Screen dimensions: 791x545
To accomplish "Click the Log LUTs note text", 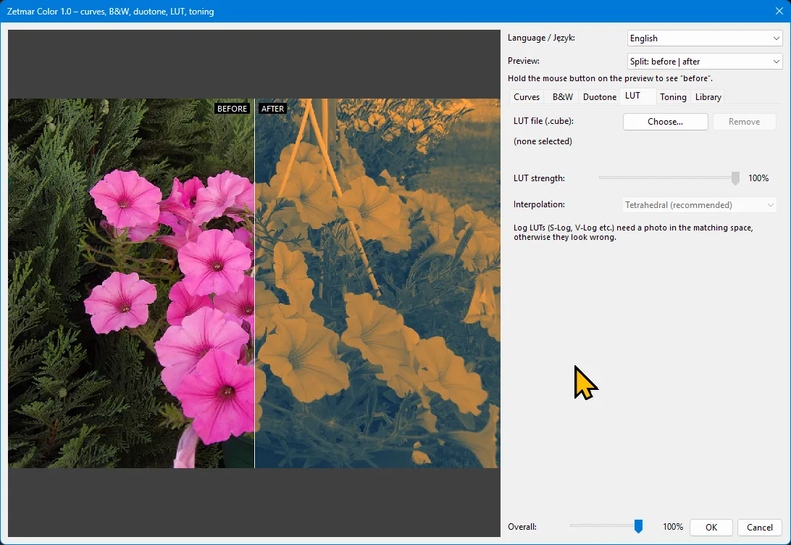I will (633, 233).
